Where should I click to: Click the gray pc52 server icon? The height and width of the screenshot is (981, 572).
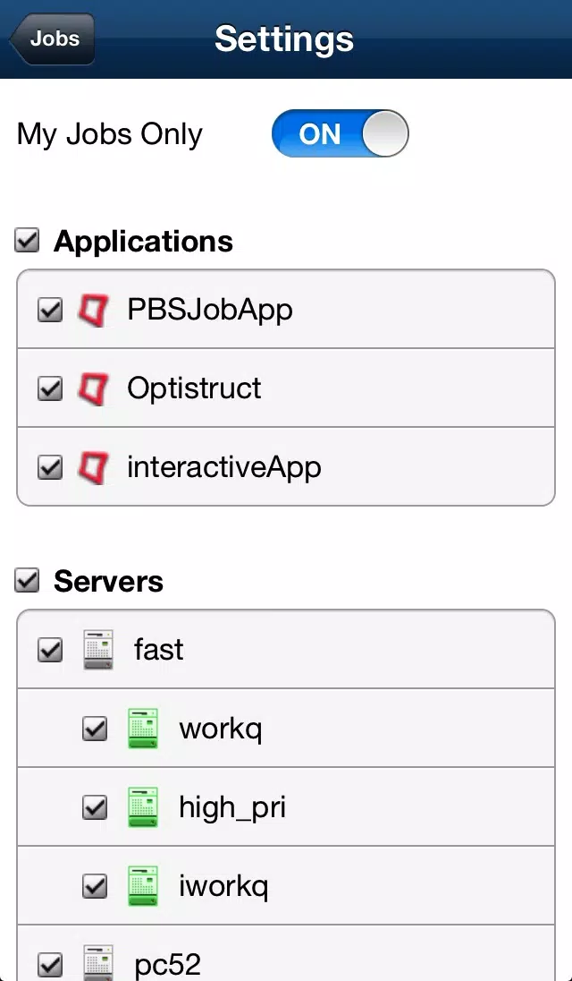click(x=98, y=963)
